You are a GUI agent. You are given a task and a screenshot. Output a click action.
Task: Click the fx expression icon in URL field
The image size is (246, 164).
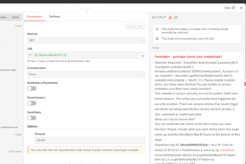coord(30,55)
